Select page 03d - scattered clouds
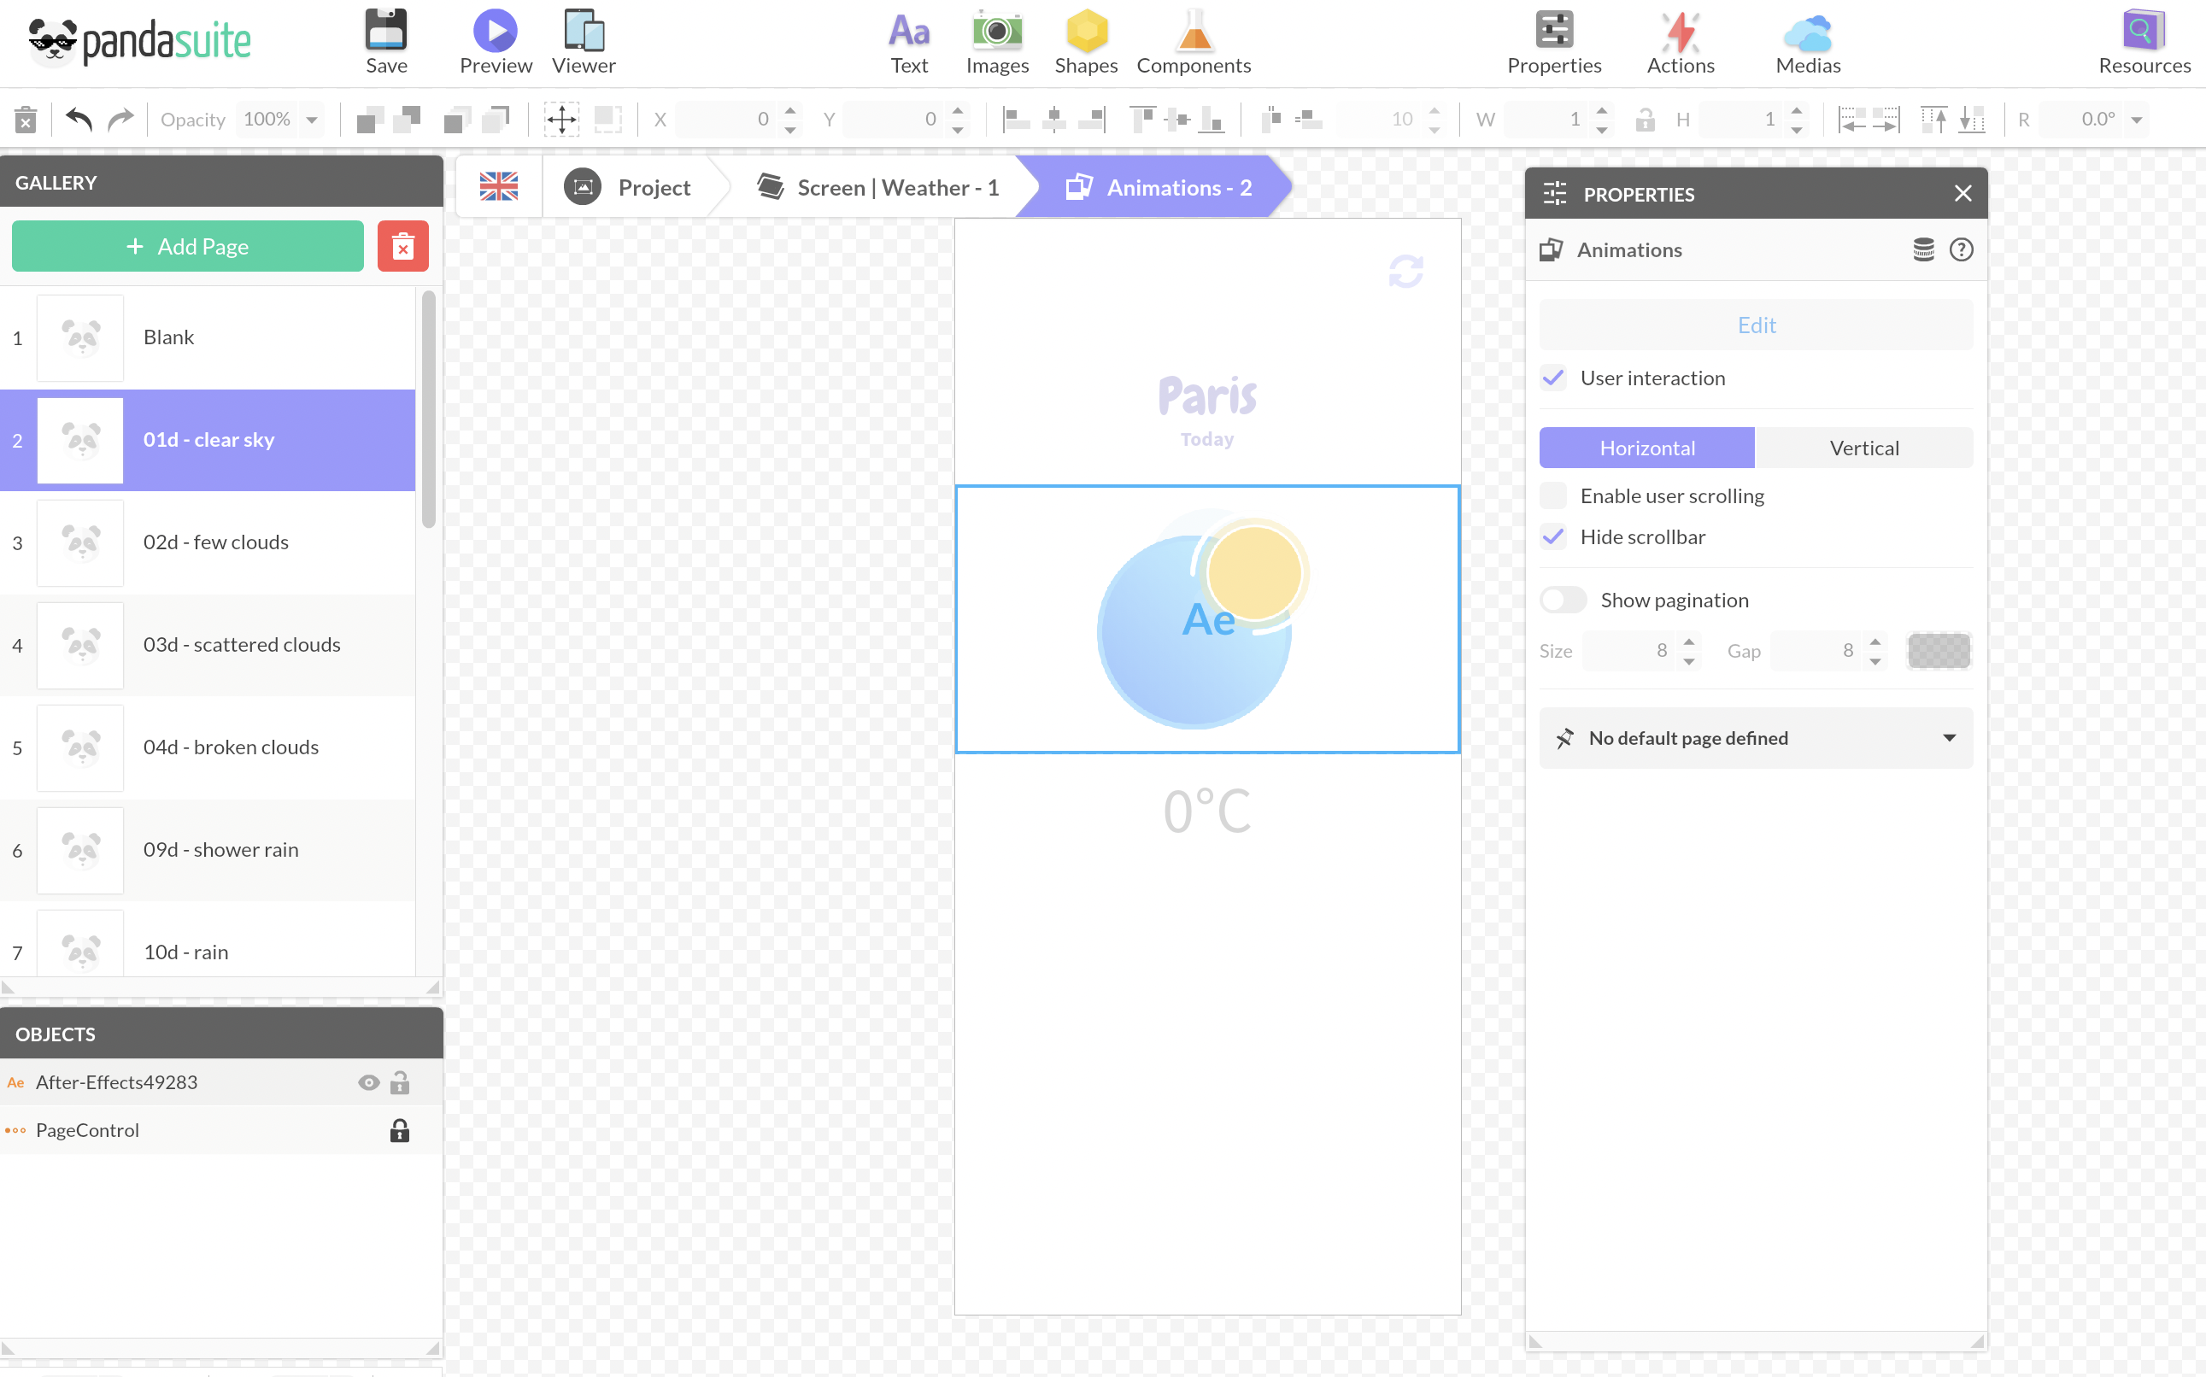 208,645
